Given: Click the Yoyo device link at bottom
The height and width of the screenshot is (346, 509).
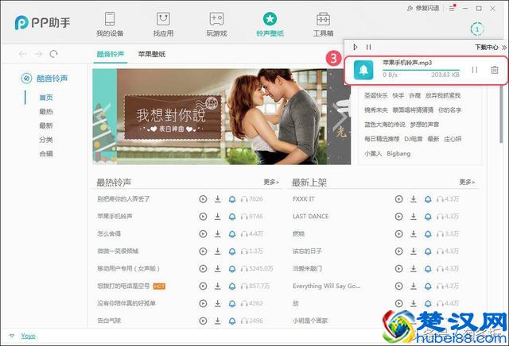Looking at the screenshot, I should pyautogui.click(x=29, y=336).
